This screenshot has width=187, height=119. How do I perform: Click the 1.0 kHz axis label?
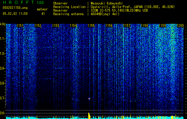tap(2, 54)
